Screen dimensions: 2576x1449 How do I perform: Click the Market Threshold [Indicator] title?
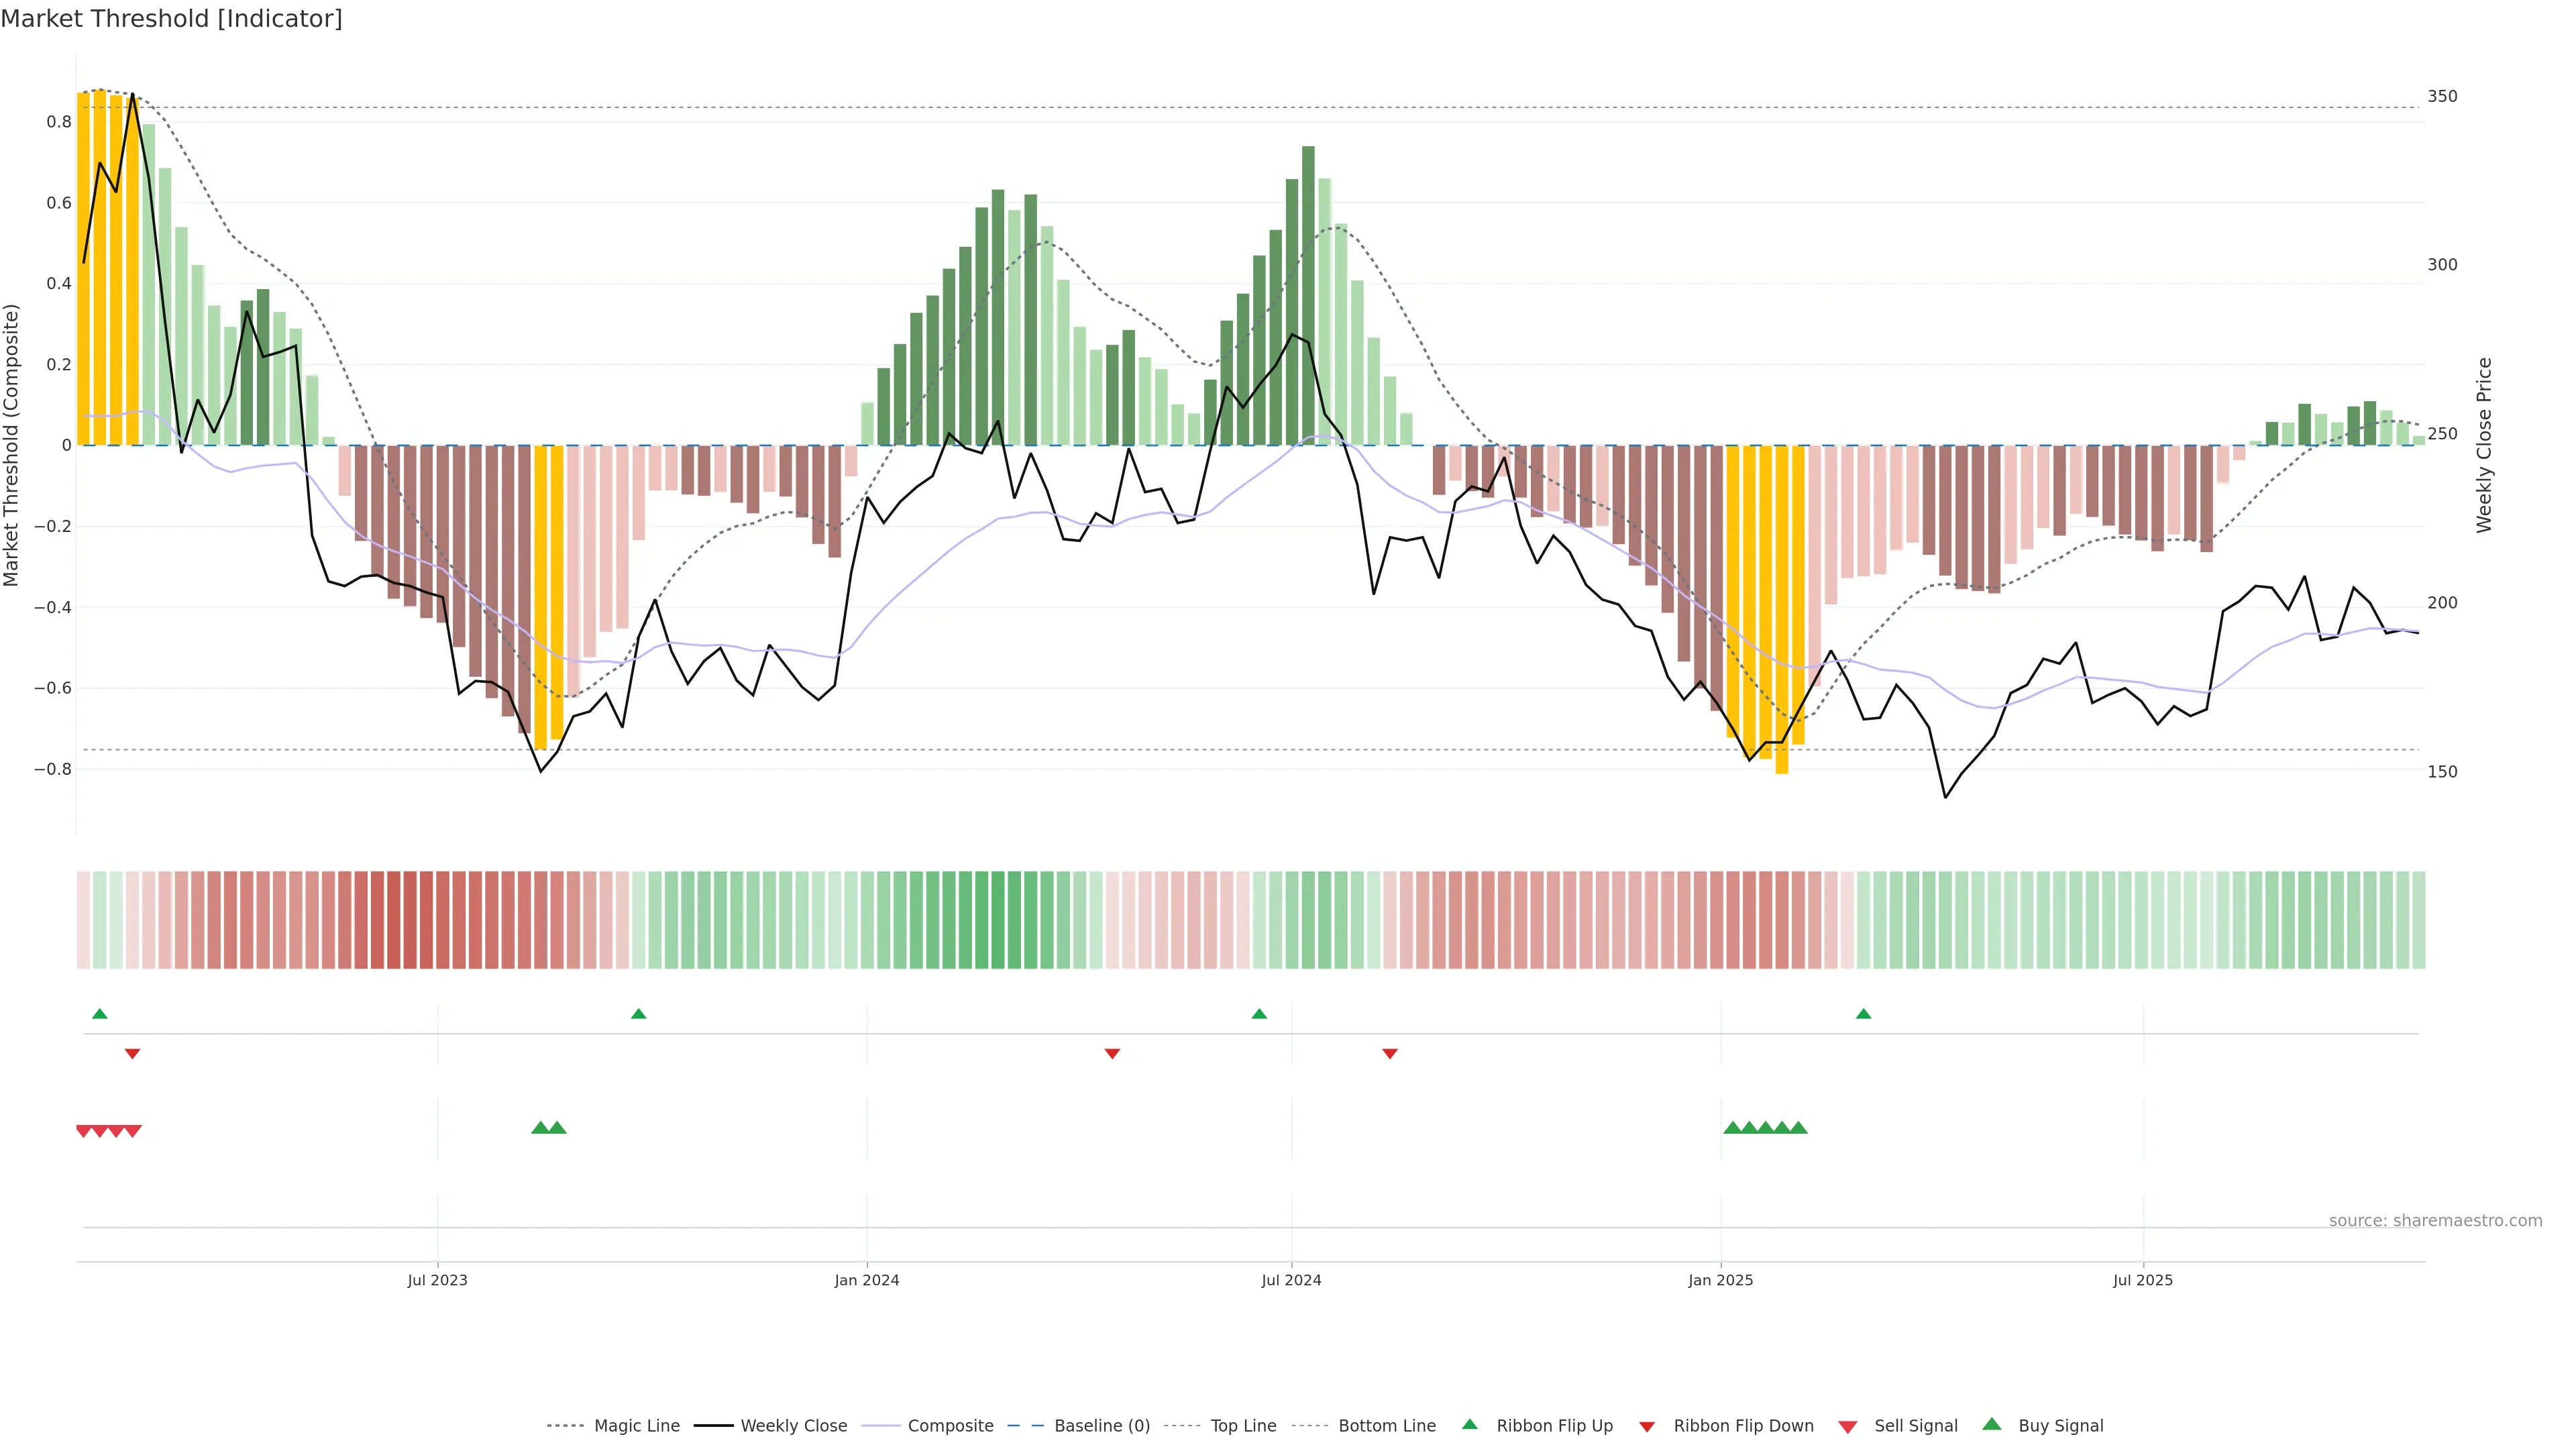point(172,19)
